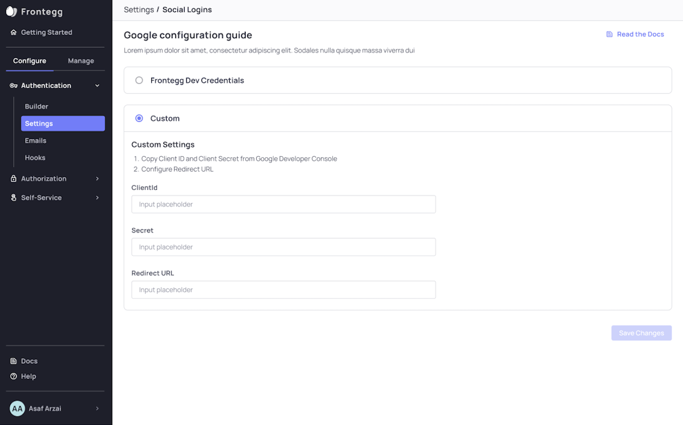Open the Asaf Arzai account chevron
683x425 pixels.
pyautogui.click(x=97, y=408)
